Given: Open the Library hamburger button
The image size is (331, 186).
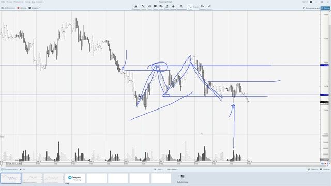Looking at the screenshot, I should pyautogui.click(x=8, y=8).
